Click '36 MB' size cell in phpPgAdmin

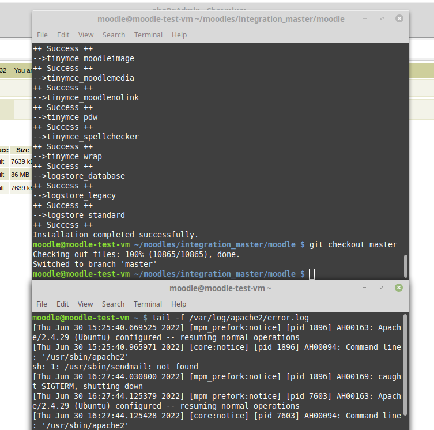tap(20, 175)
